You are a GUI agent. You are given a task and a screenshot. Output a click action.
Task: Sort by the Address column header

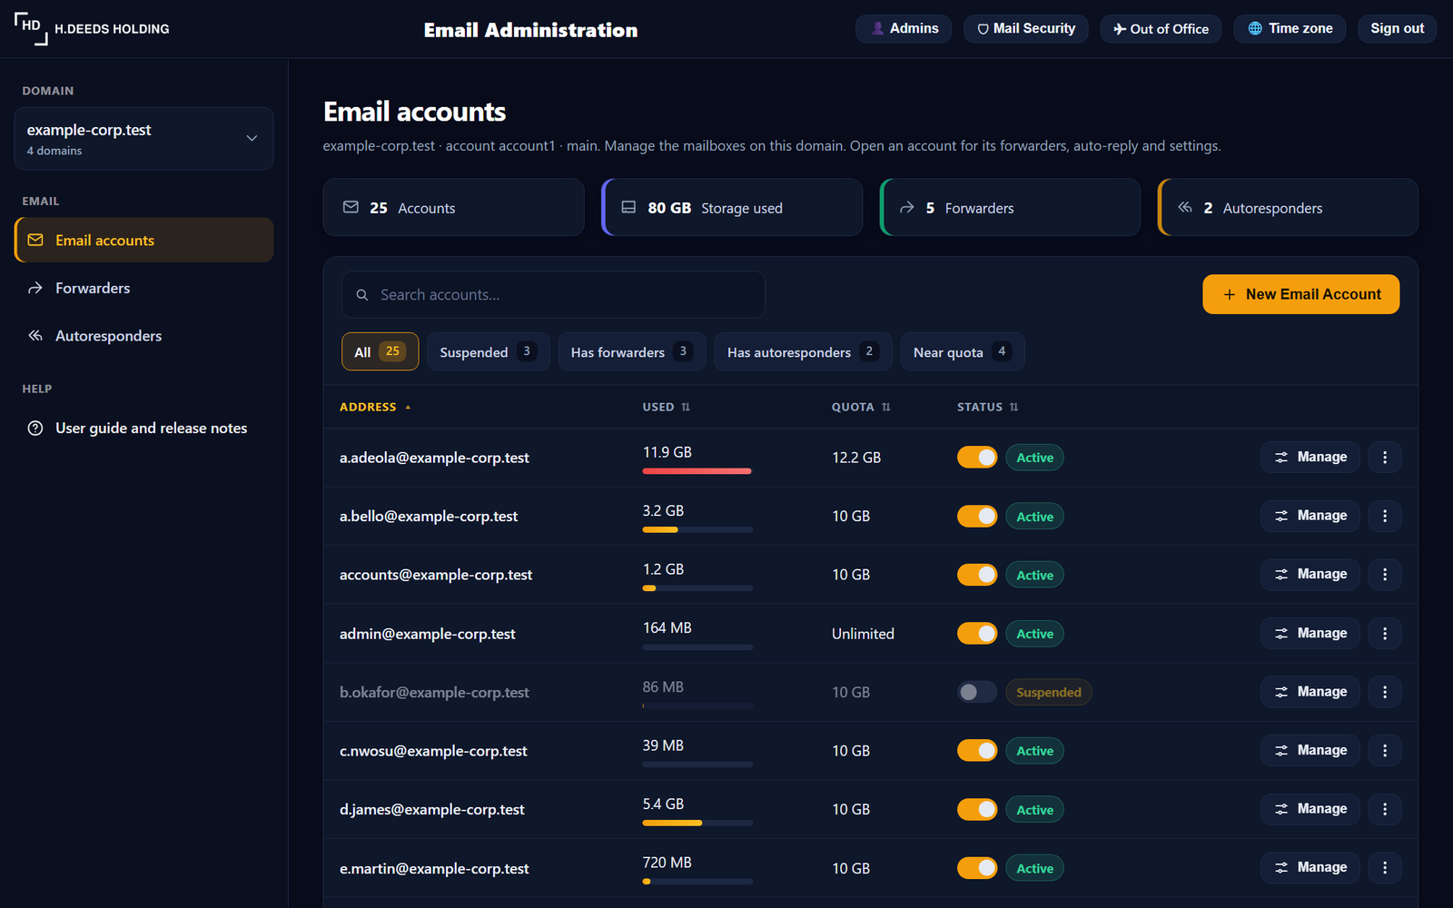click(x=375, y=407)
